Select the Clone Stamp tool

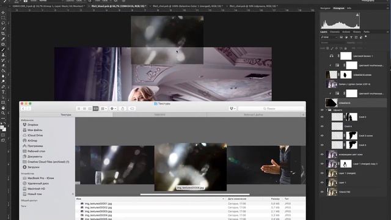pyautogui.click(x=3, y=55)
